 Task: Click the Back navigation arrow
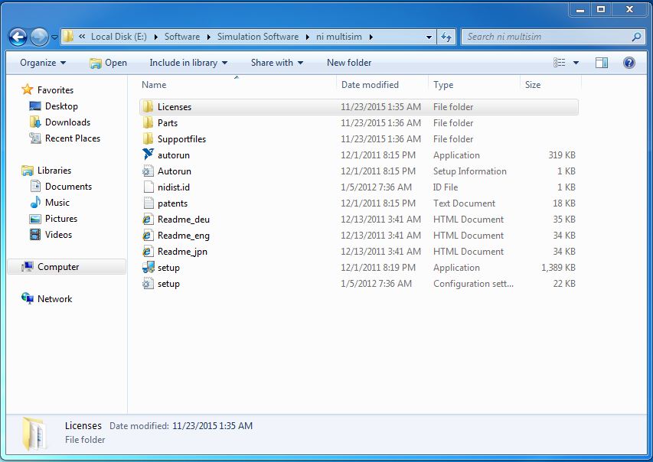[x=18, y=37]
